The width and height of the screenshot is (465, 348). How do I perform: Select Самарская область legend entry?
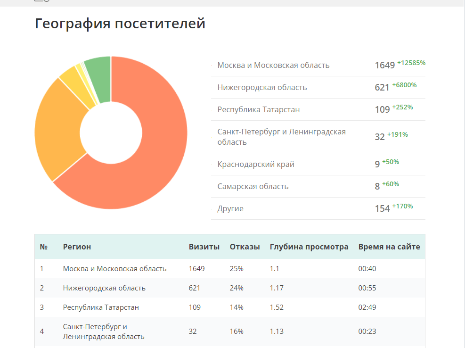click(253, 186)
